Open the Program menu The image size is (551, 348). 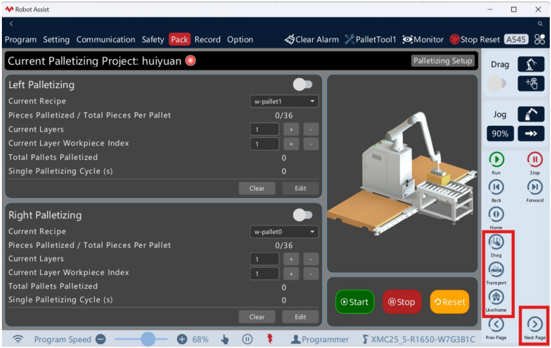(x=21, y=39)
